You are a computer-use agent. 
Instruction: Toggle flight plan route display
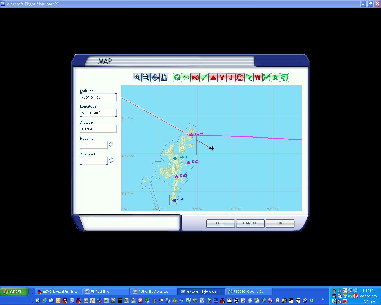[x=249, y=77]
